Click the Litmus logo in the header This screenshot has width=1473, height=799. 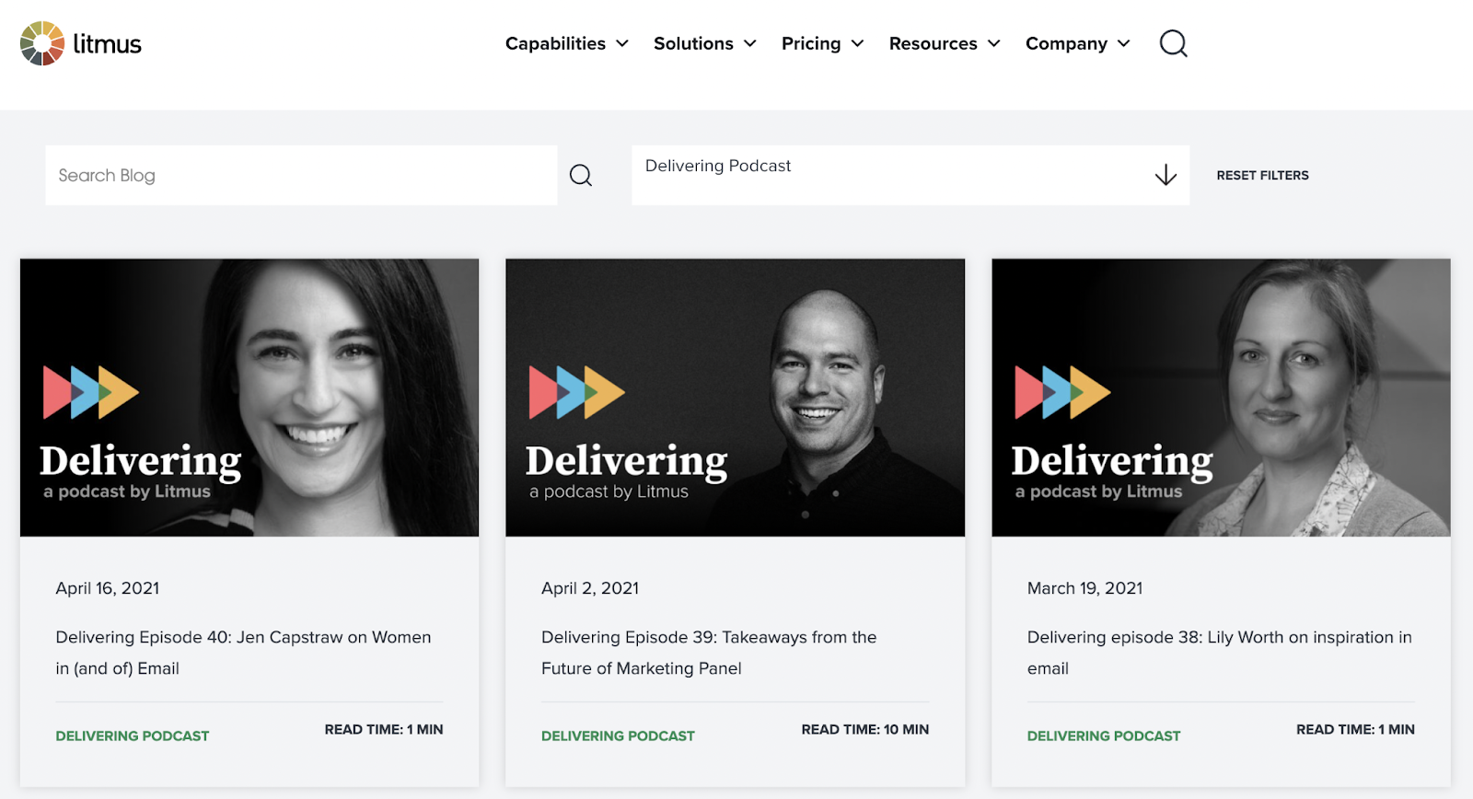(x=81, y=43)
